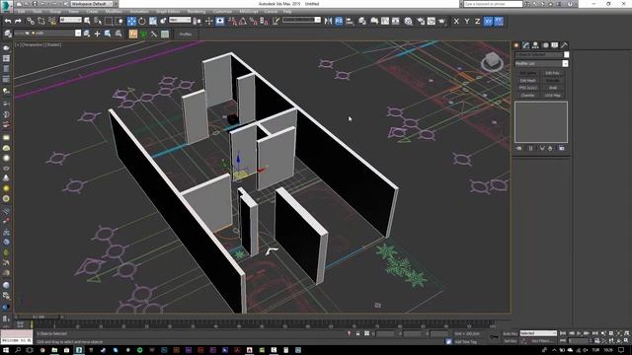Undo the last action in toolbar

point(8,21)
